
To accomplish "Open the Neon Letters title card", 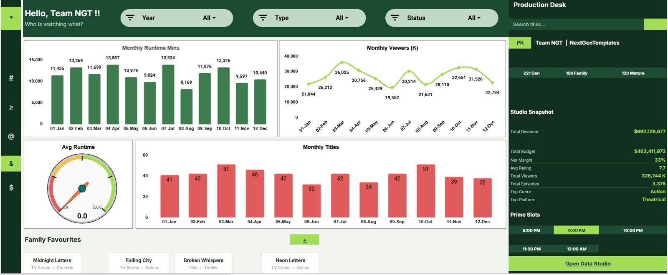I will 291,263.
